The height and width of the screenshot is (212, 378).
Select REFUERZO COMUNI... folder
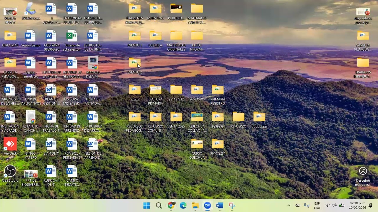[155, 122]
